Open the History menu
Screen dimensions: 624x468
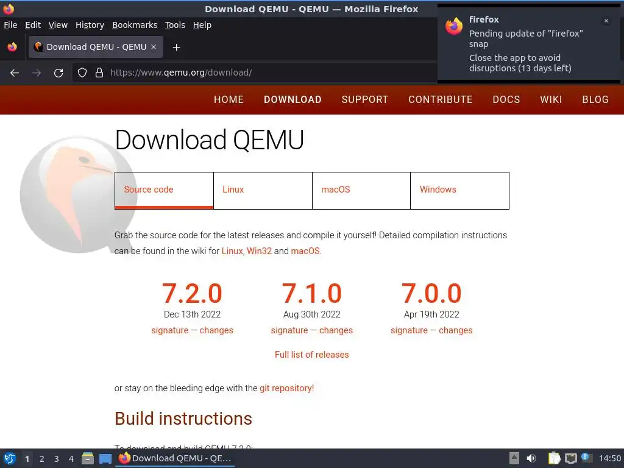[90, 25]
